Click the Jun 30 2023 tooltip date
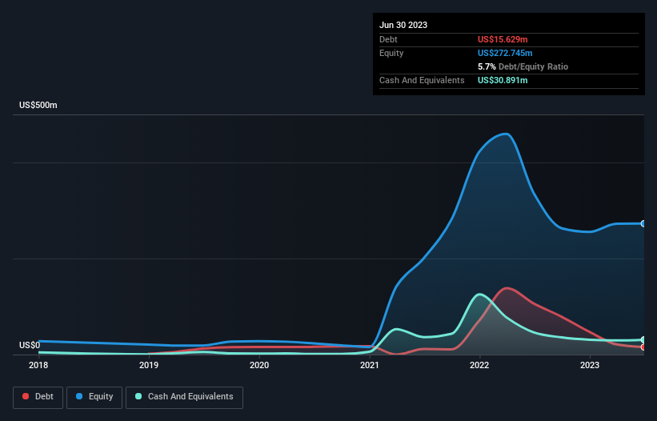 click(x=403, y=25)
